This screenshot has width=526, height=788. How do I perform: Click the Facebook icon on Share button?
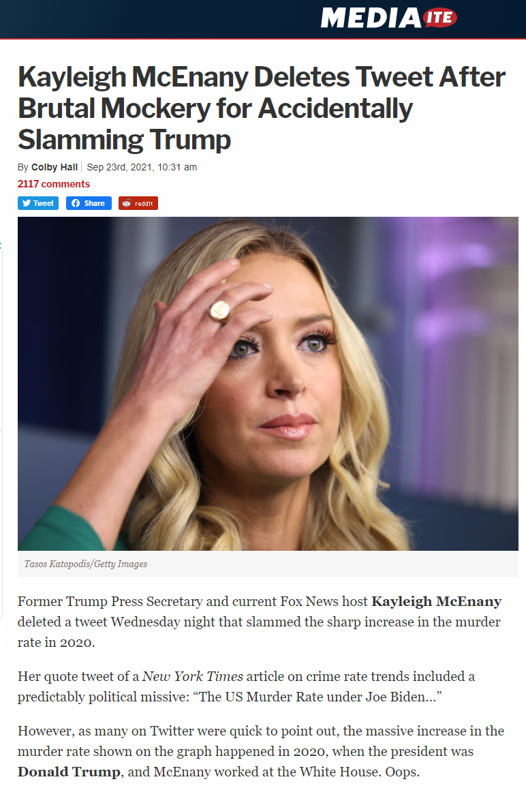(x=76, y=203)
